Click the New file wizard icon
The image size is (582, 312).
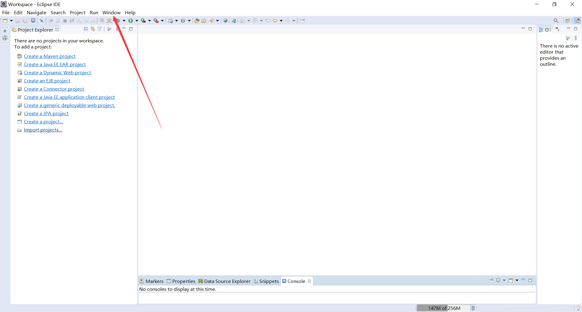tap(5, 21)
